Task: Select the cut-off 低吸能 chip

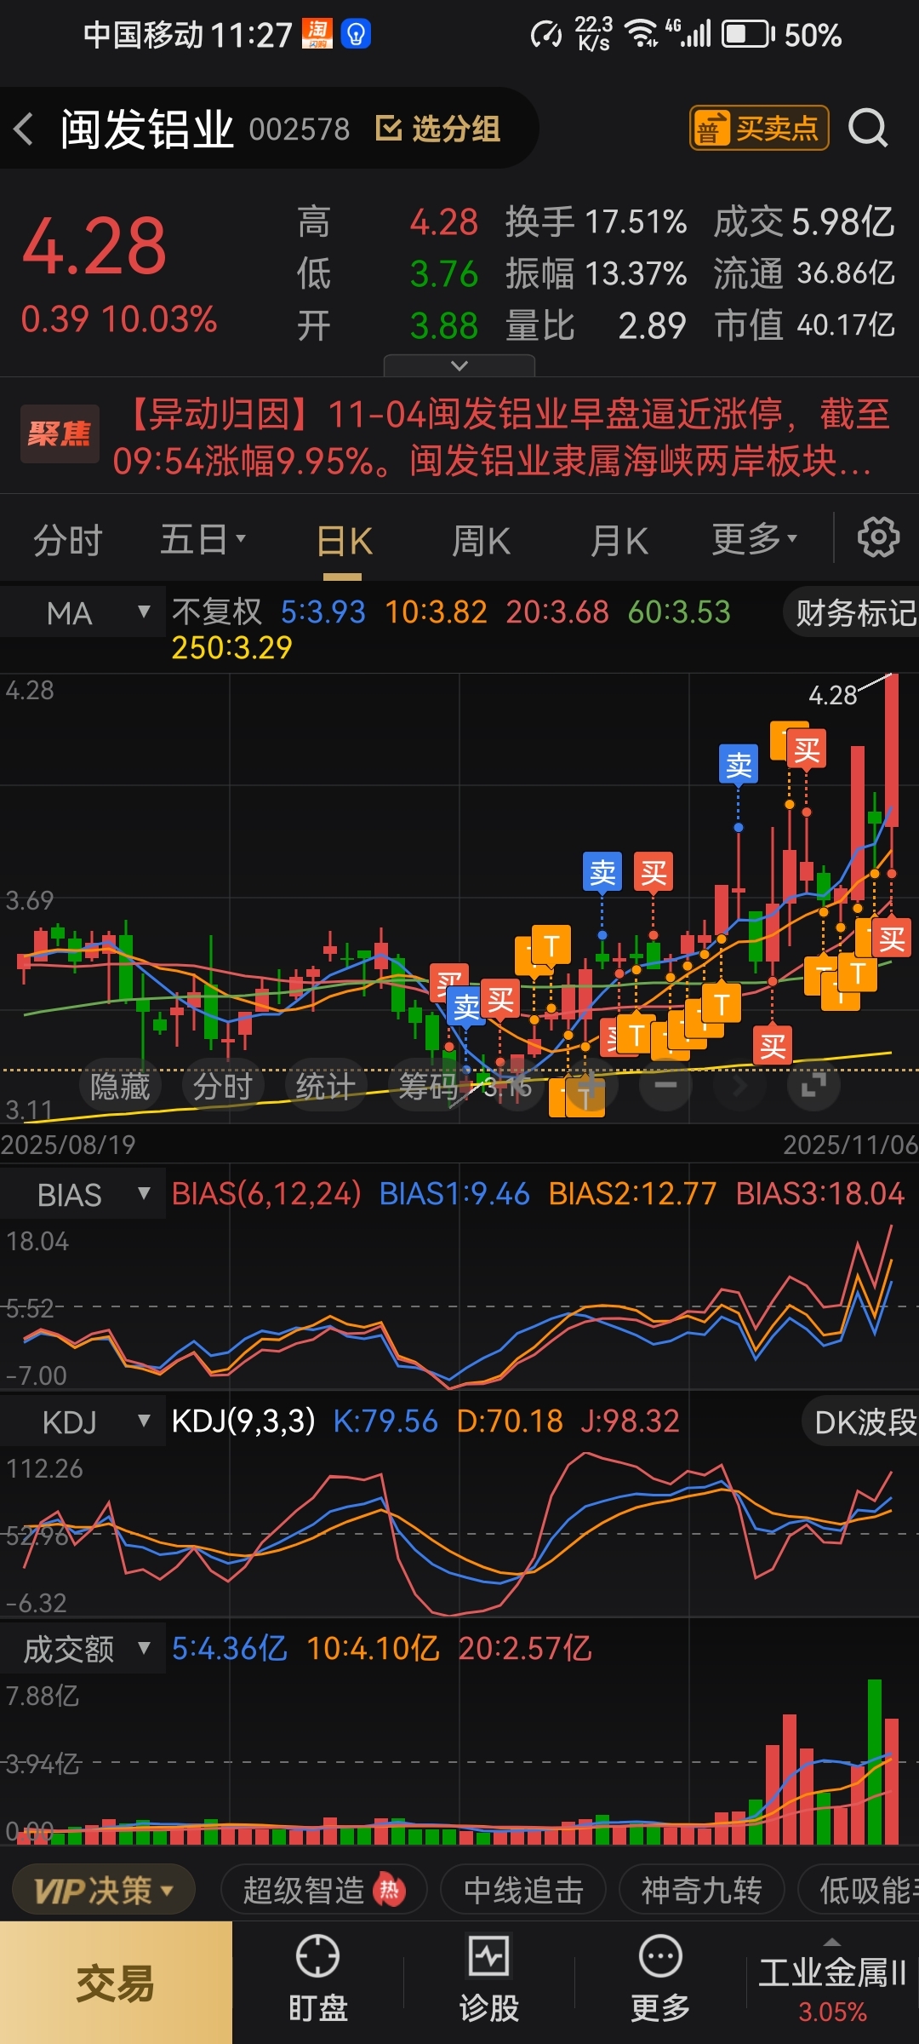Action: point(859,1891)
